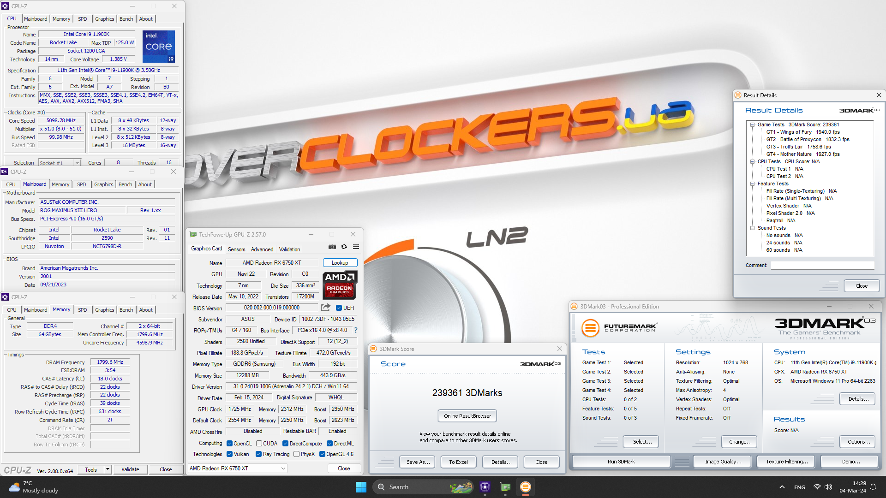The width and height of the screenshot is (886, 498).
Task: Click the GPU-Z title bar app icon
Action: (x=193, y=235)
